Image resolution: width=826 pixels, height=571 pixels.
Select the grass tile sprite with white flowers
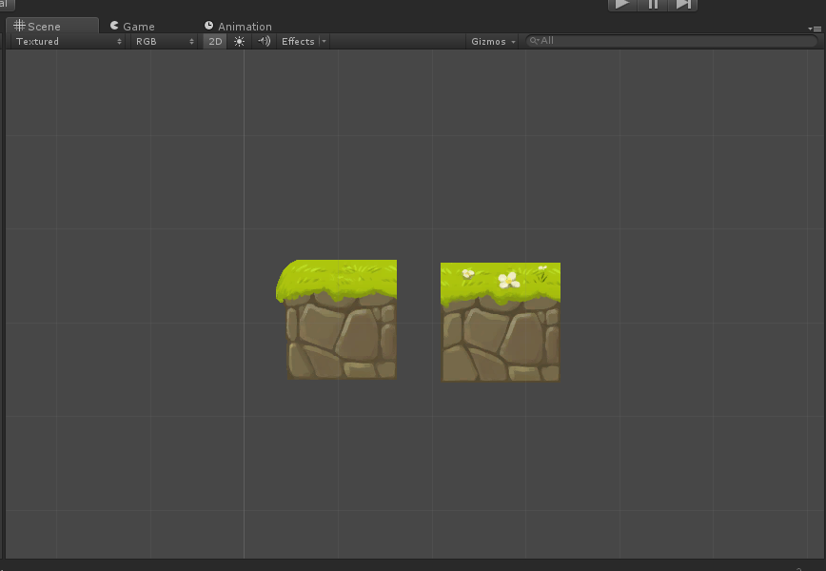(501, 321)
